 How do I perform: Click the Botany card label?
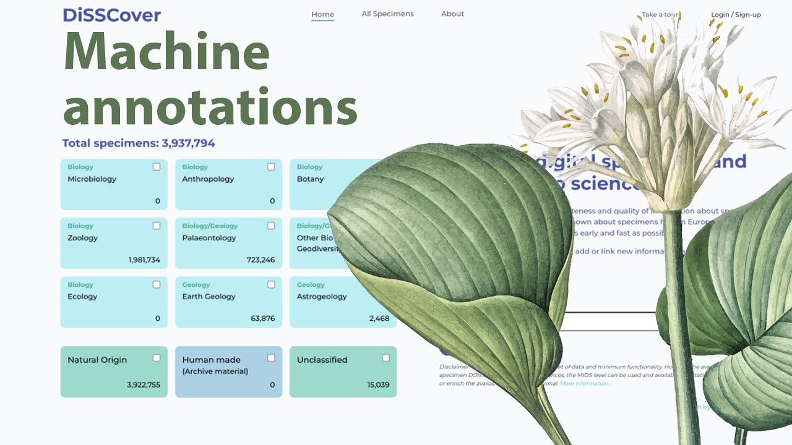point(310,179)
